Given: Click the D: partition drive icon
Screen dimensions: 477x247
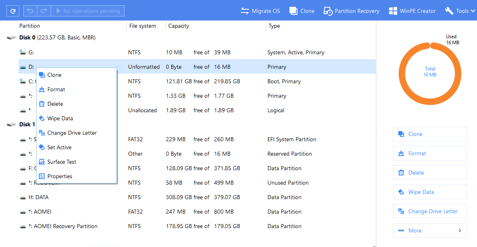Looking at the screenshot, I should point(23,67).
